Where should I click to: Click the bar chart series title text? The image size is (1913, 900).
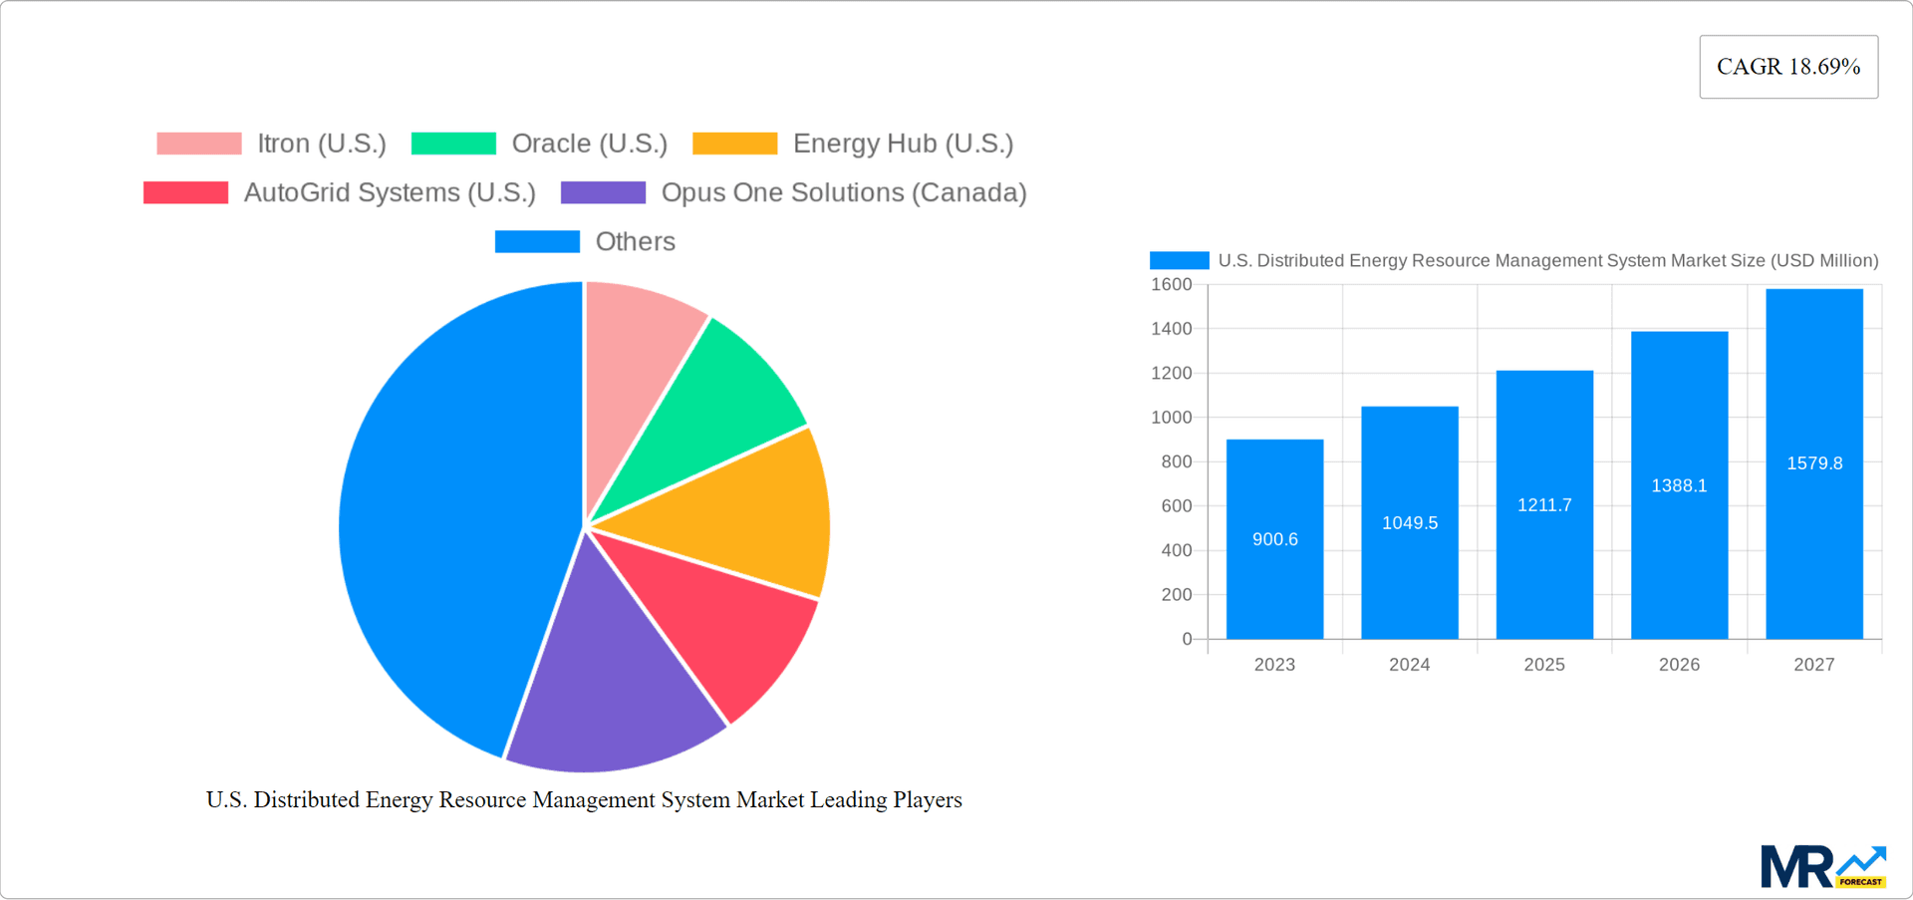click(1547, 260)
